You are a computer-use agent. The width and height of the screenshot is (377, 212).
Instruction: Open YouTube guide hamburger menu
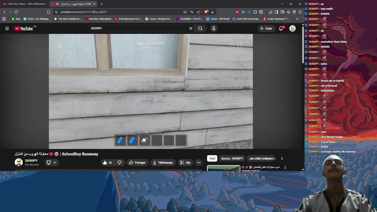7,28
